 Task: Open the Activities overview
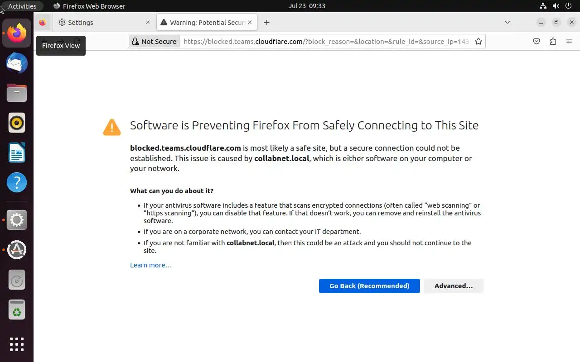pyautogui.click(x=22, y=6)
